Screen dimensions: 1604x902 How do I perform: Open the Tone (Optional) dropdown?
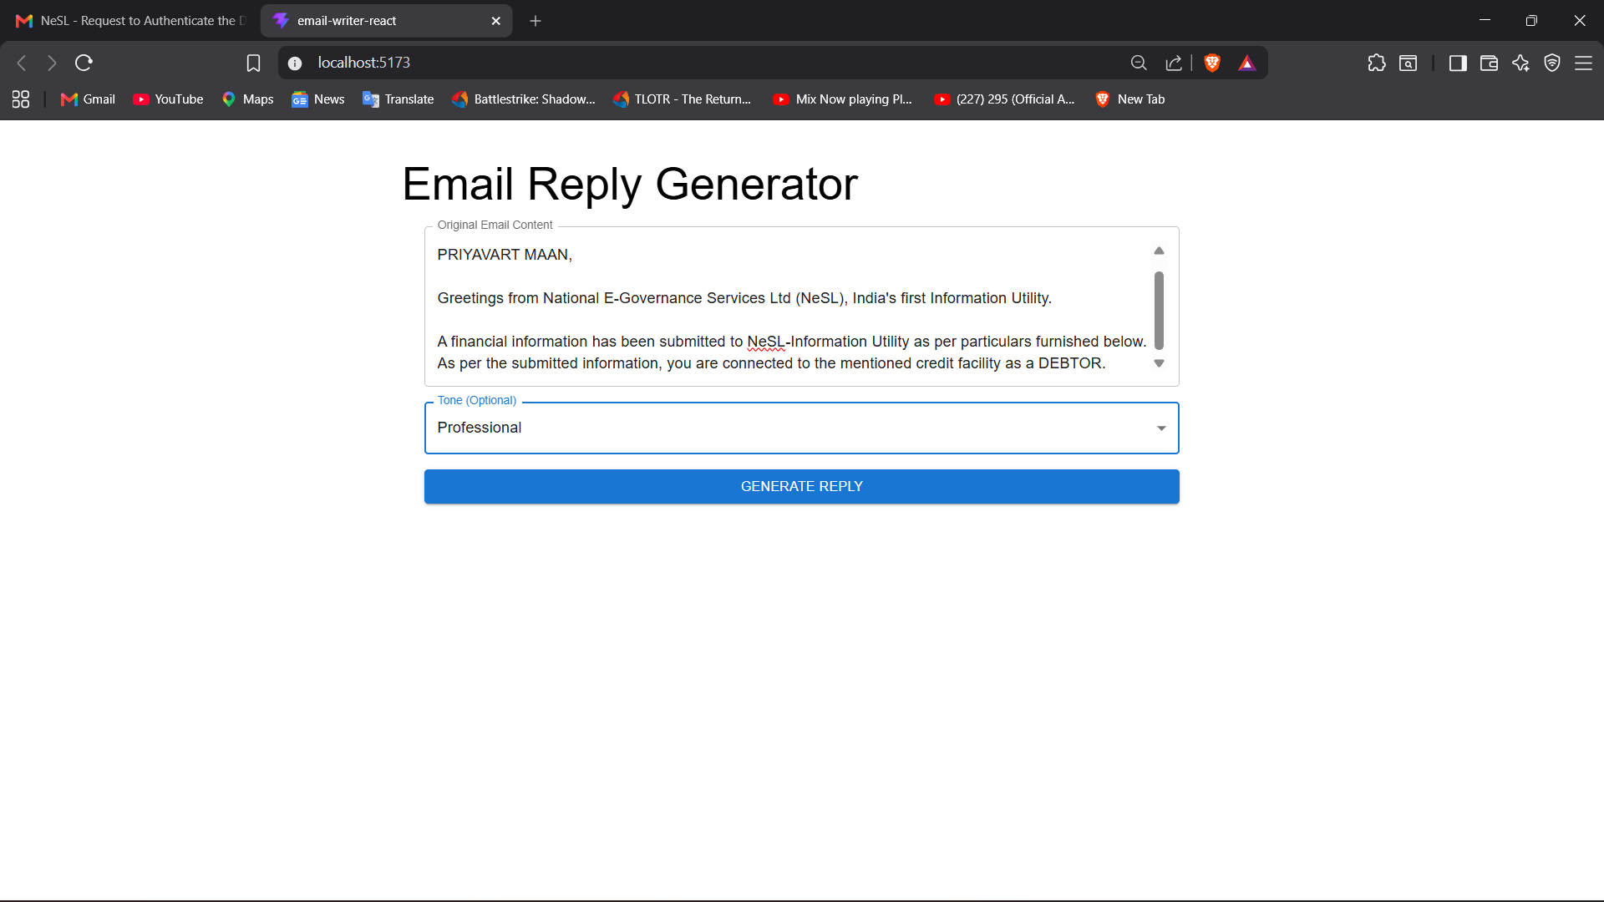pyautogui.click(x=802, y=428)
